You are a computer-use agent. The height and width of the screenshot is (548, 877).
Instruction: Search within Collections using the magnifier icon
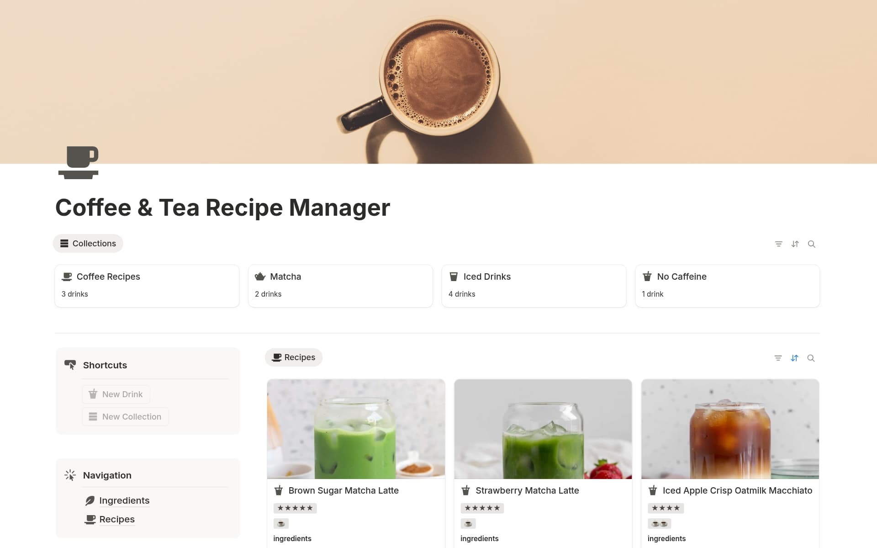(811, 244)
